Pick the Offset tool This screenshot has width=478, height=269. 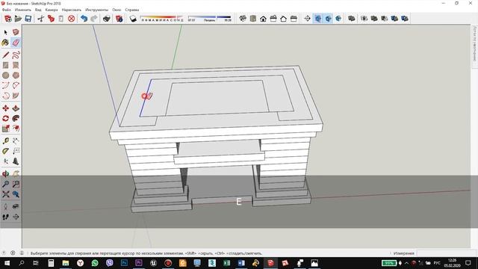(16, 129)
